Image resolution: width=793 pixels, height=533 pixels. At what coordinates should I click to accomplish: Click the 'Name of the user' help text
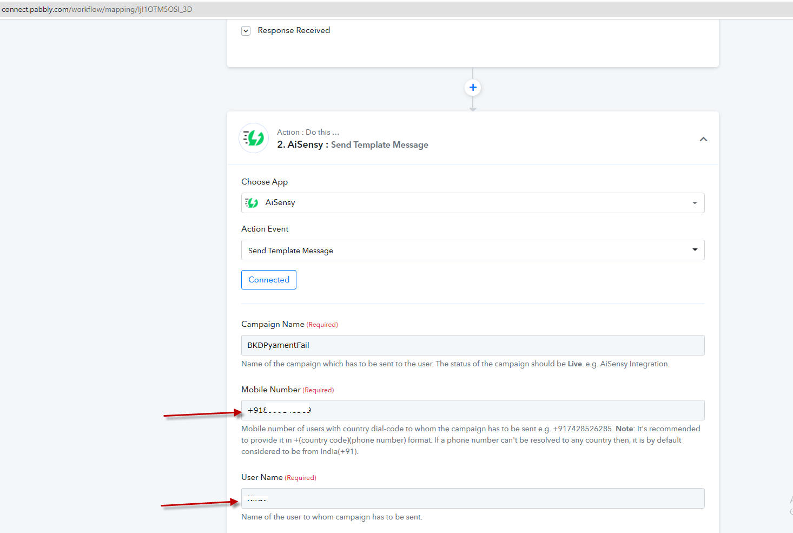tap(332, 517)
